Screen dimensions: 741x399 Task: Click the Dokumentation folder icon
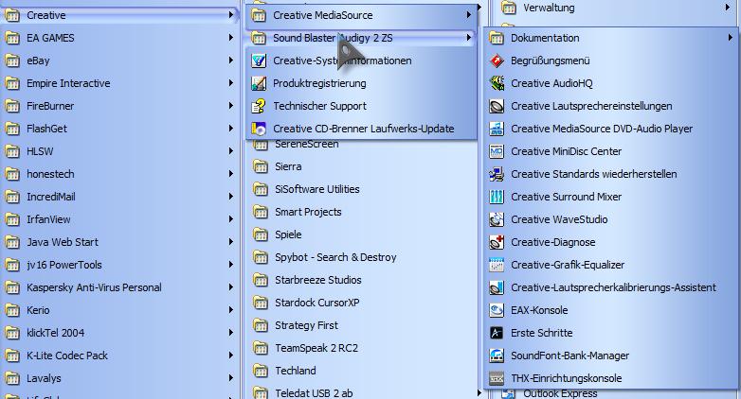pyautogui.click(x=497, y=38)
